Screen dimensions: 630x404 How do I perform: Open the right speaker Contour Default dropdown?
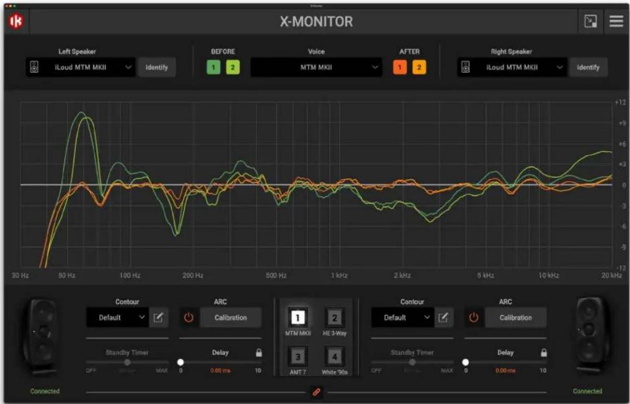403,318
